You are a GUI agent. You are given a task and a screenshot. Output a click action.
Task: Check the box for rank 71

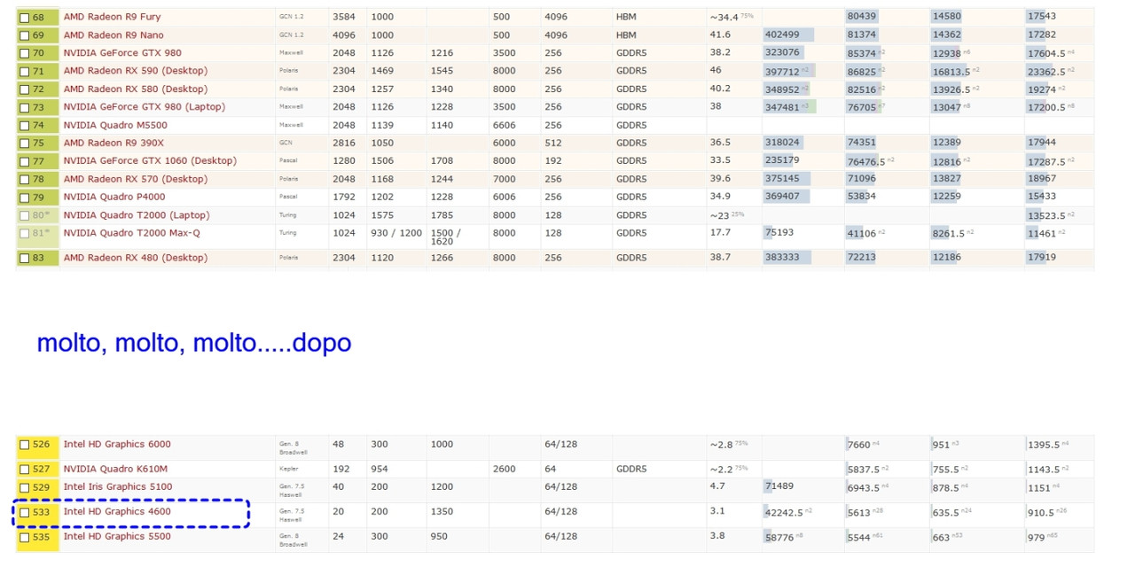coord(25,72)
